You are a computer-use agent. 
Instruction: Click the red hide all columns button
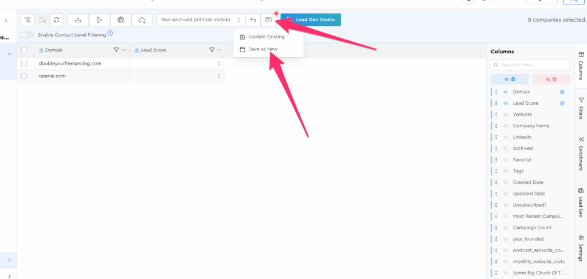pyautogui.click(x=551, y=79)
